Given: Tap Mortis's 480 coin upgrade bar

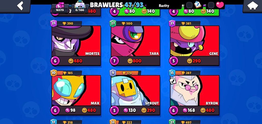Looking at the screenshot, I should pos(76,61).
